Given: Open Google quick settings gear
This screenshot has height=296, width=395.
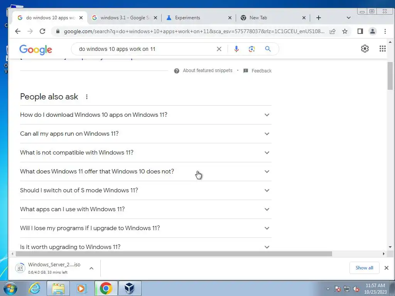Looking at the screenshot, I should [365, 49].
